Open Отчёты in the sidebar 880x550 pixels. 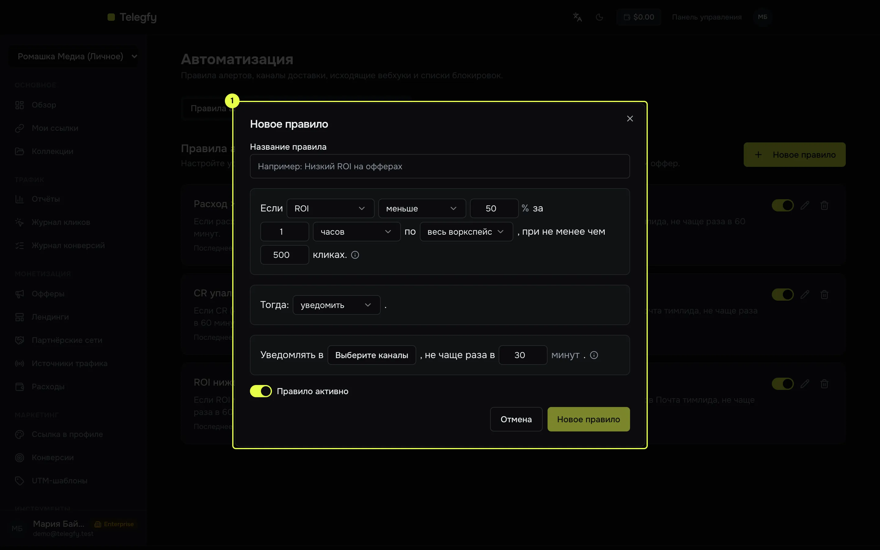coord(46,199)
